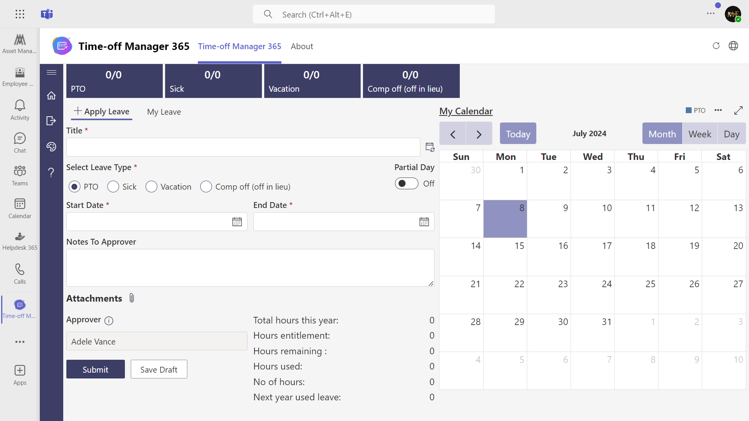Open the Start Date calendar picker
The image size is (749, 421).
click(x=237, y=222)
